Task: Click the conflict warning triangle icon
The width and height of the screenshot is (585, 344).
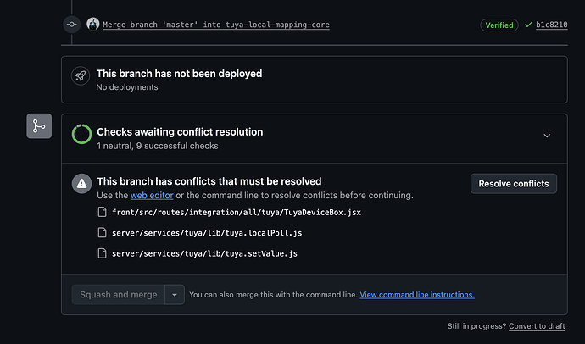Action: [81, 183]
